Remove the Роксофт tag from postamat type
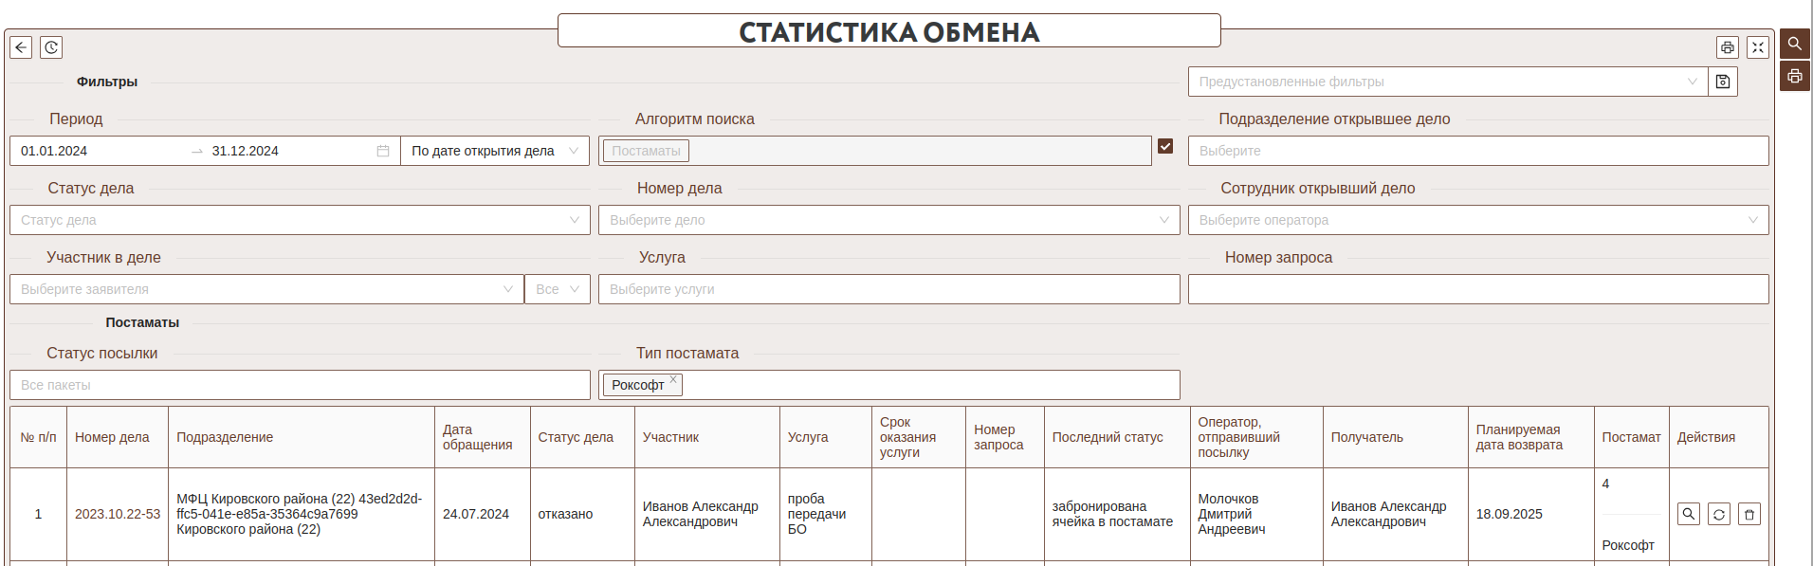Image resolution: width=1813 pixels, height=566 pixels. 673,379
